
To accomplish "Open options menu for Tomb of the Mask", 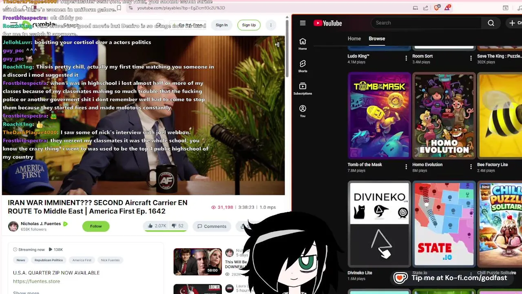I will point(406,167).
